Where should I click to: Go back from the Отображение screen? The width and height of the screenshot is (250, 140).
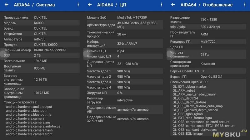pos(173,5)
